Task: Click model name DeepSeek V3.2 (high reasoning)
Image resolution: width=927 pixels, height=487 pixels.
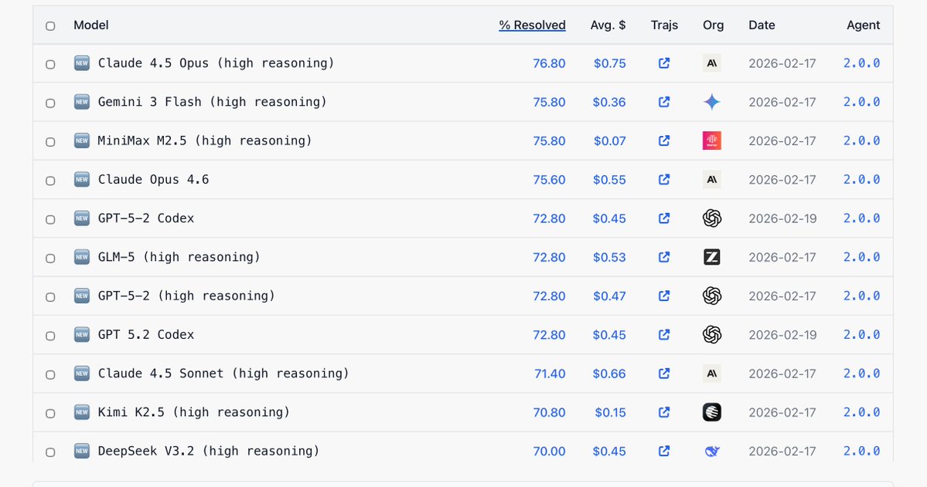Action: (209, 451)
